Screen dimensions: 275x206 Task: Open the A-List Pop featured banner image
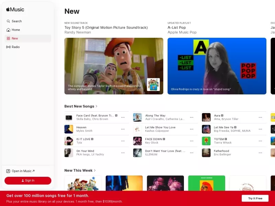coord(217,66)
